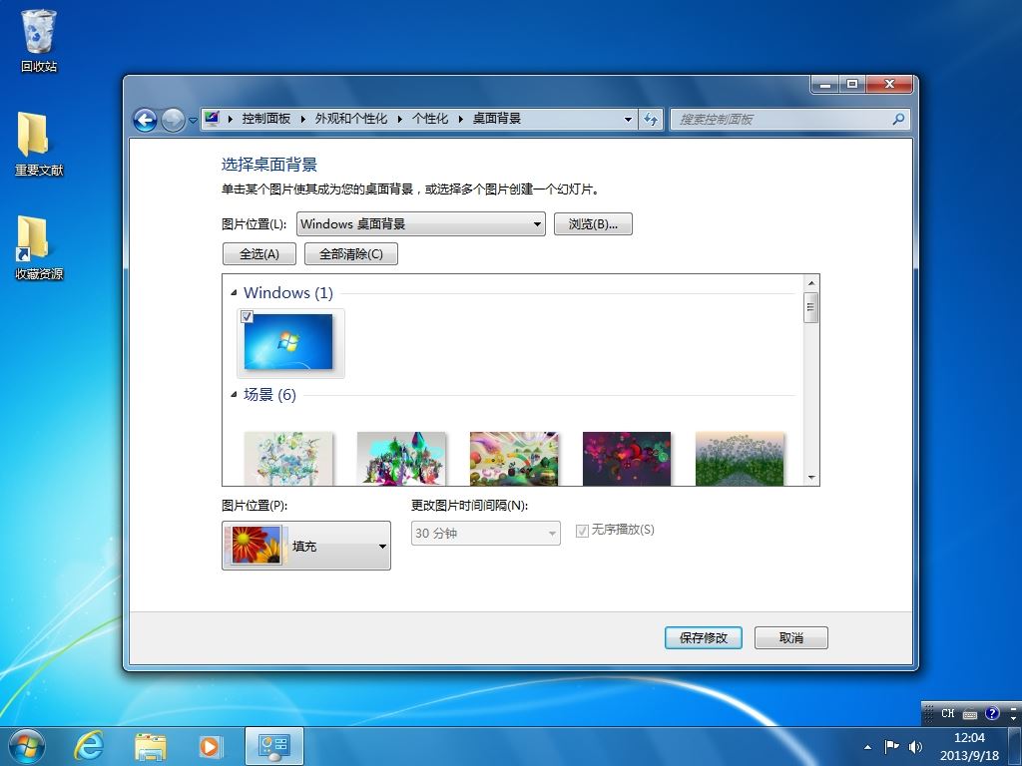
Task: Click the language bar grip handle
Action: click(x=929, y=713)
